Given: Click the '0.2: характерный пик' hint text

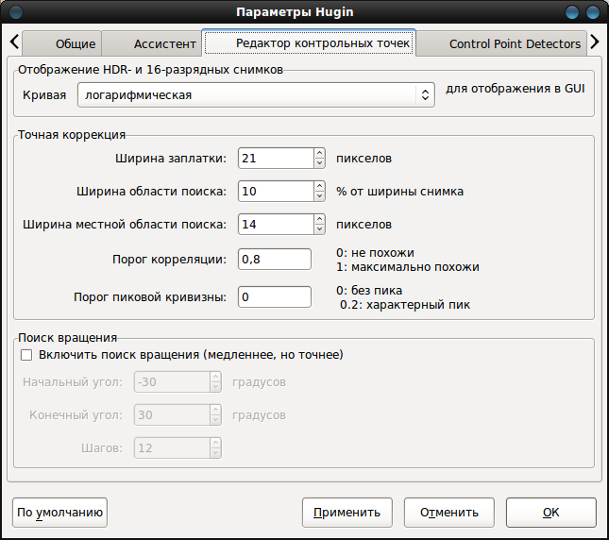Looking at the screenshot, I should pyautogui.click(x=405, y=305).
